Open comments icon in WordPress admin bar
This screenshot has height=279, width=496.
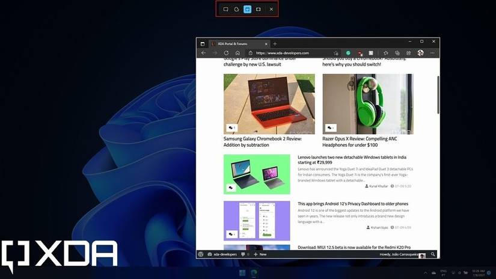point(245,254)
